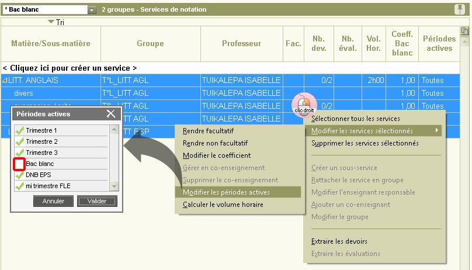Click the pin icon in the title bar

point(460,9)
